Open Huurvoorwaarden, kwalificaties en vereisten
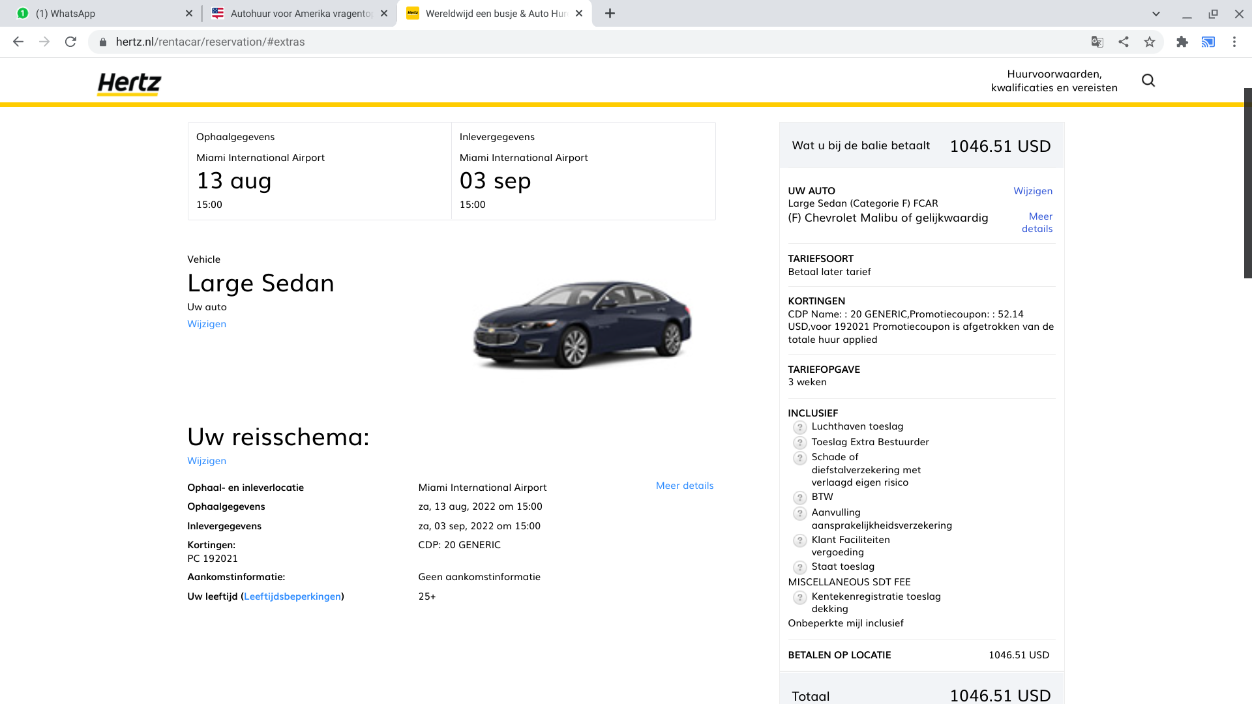The image size is (1252, 704). 1054,81
